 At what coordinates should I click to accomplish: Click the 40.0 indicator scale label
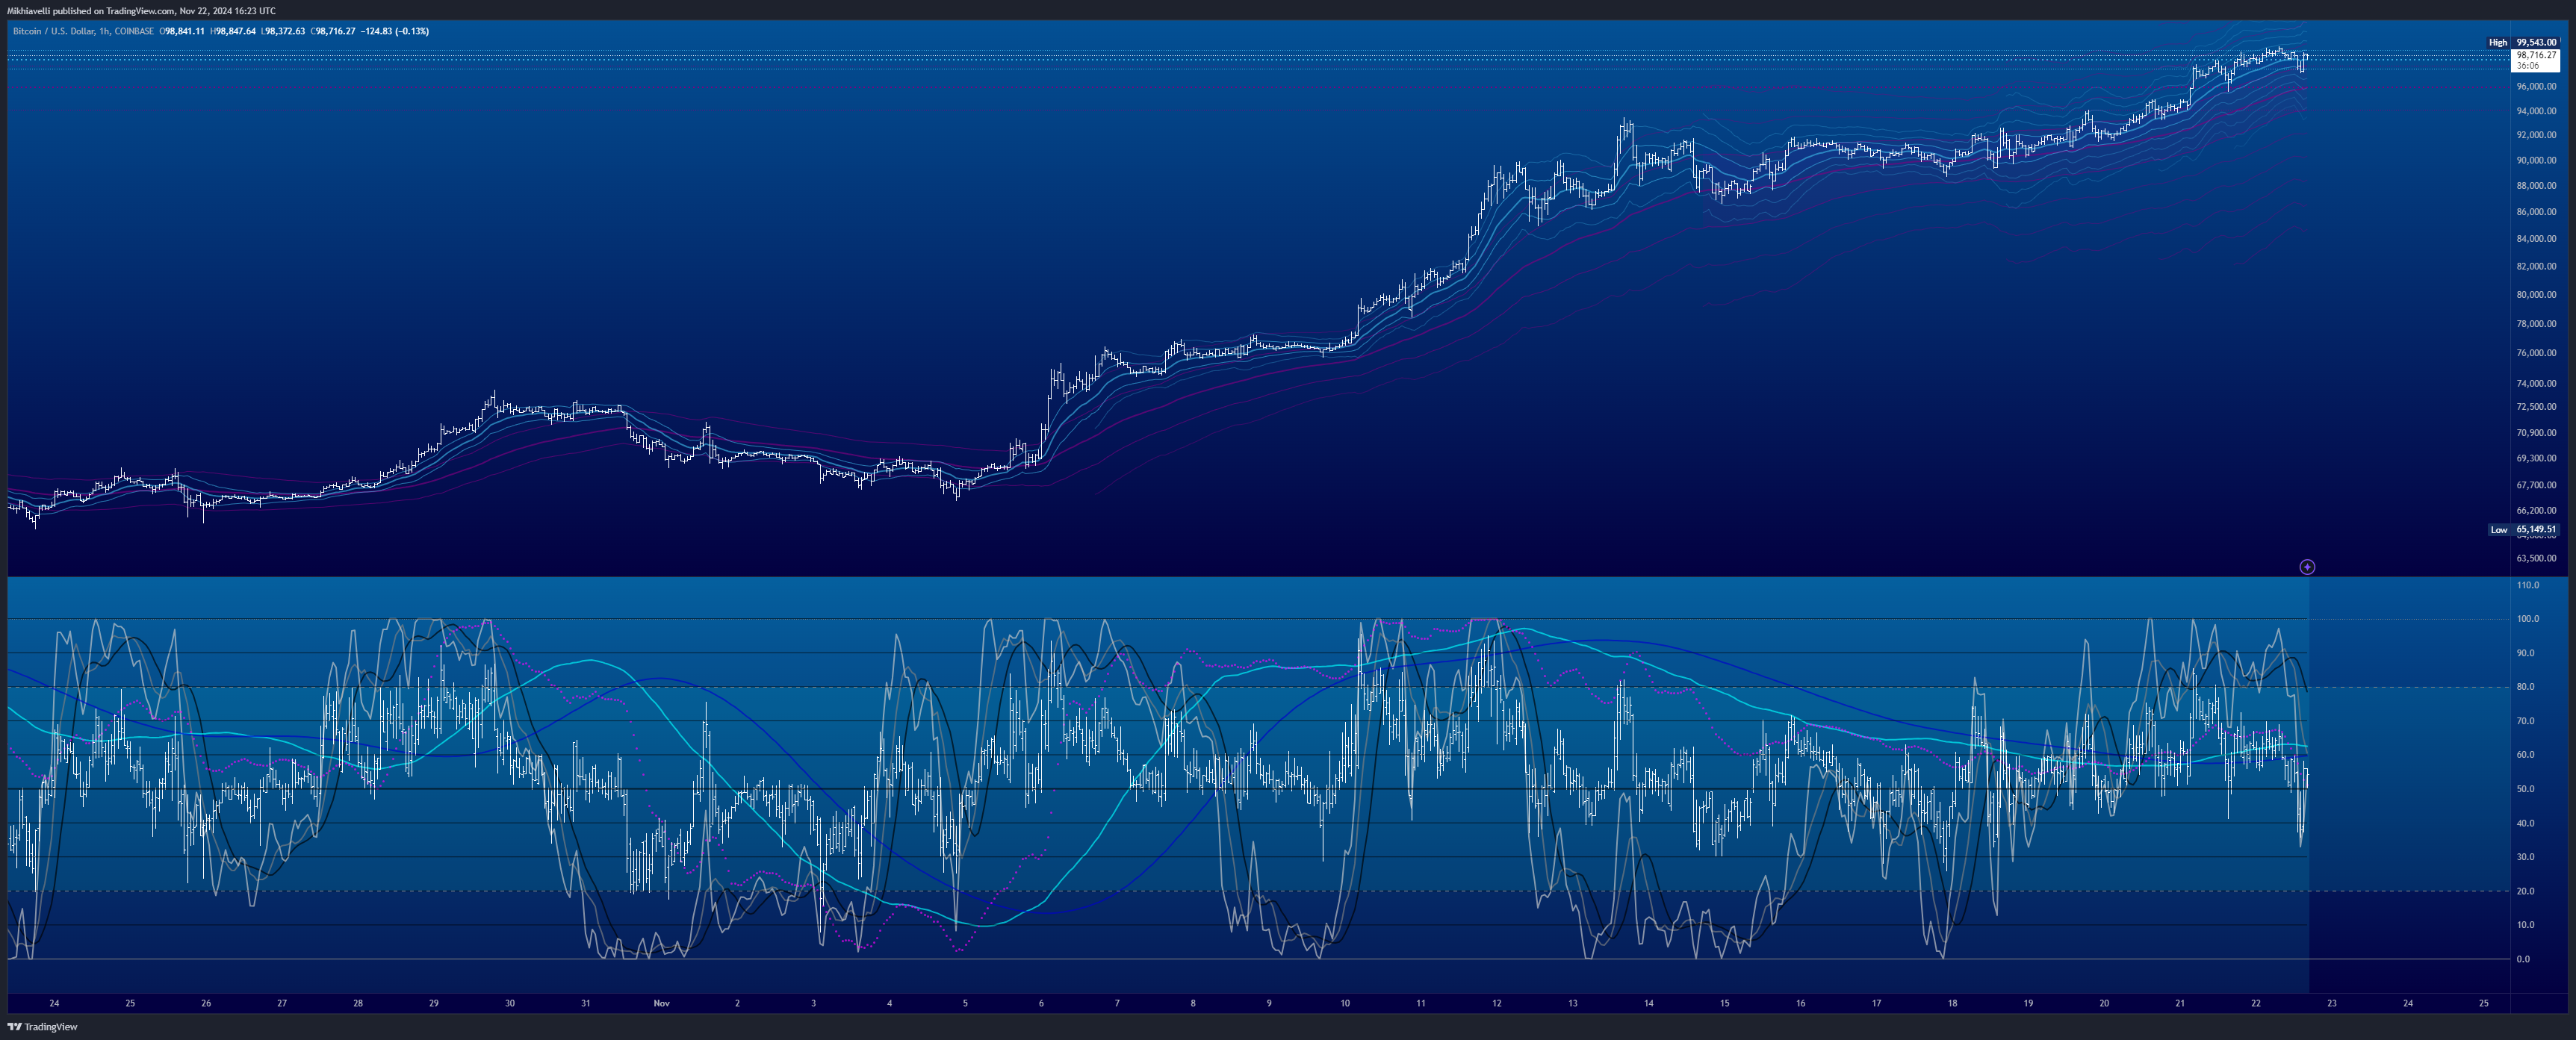pos(2526,823)
